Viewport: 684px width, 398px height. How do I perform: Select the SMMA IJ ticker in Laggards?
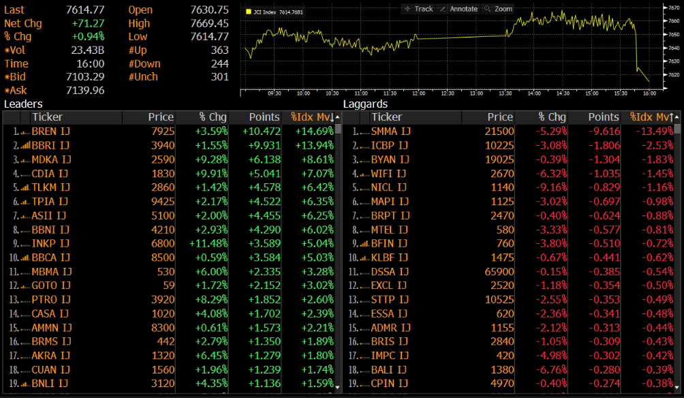(x=391, y=132)
